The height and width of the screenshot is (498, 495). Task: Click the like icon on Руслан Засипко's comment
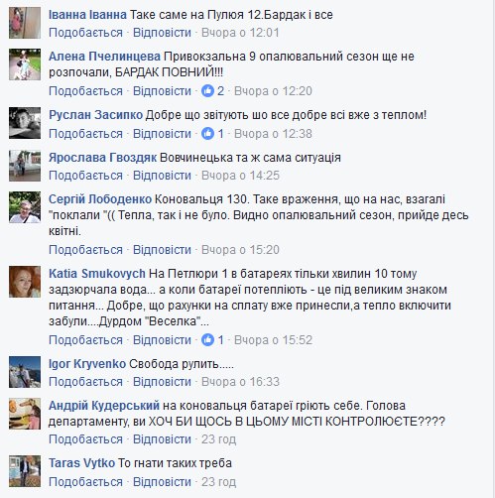(x=207, y=134)
